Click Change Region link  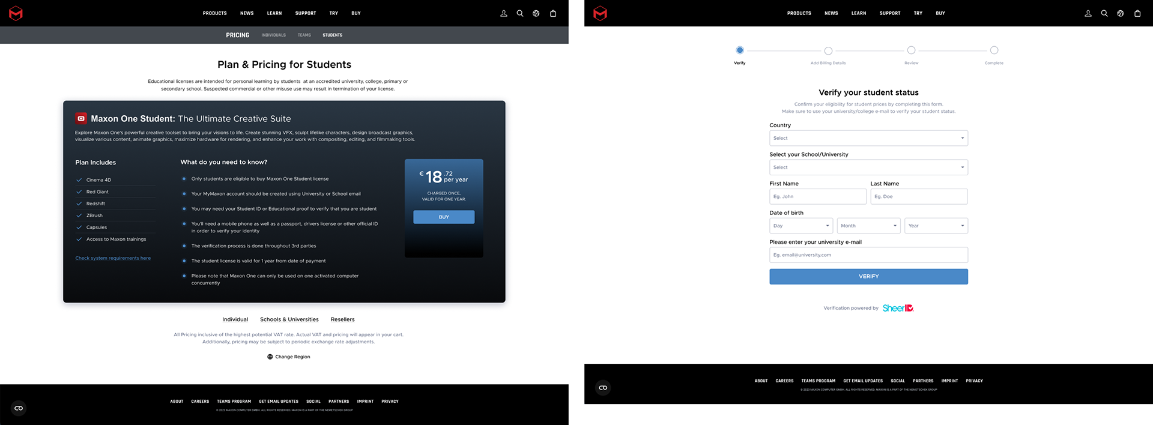pos(289,357)
